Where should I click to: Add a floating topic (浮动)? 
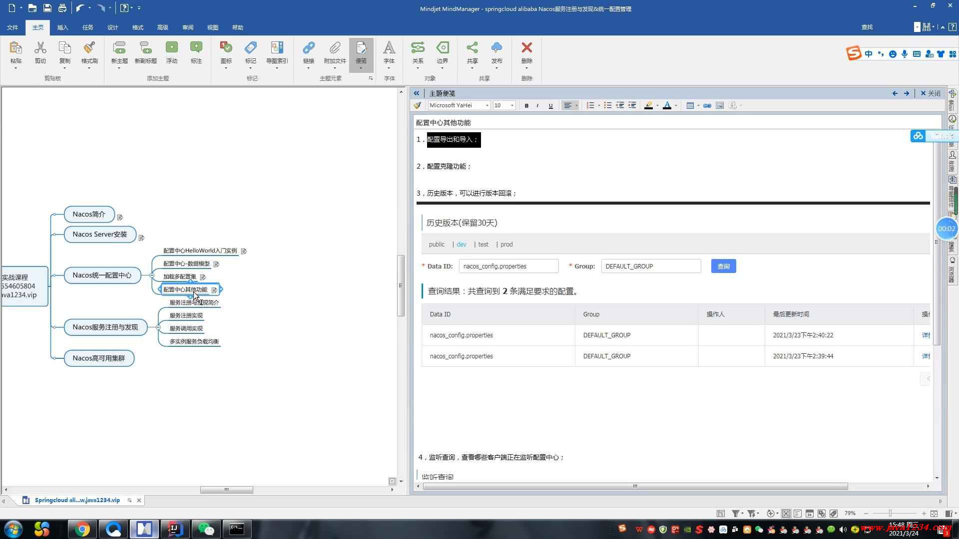click(172, 53)
